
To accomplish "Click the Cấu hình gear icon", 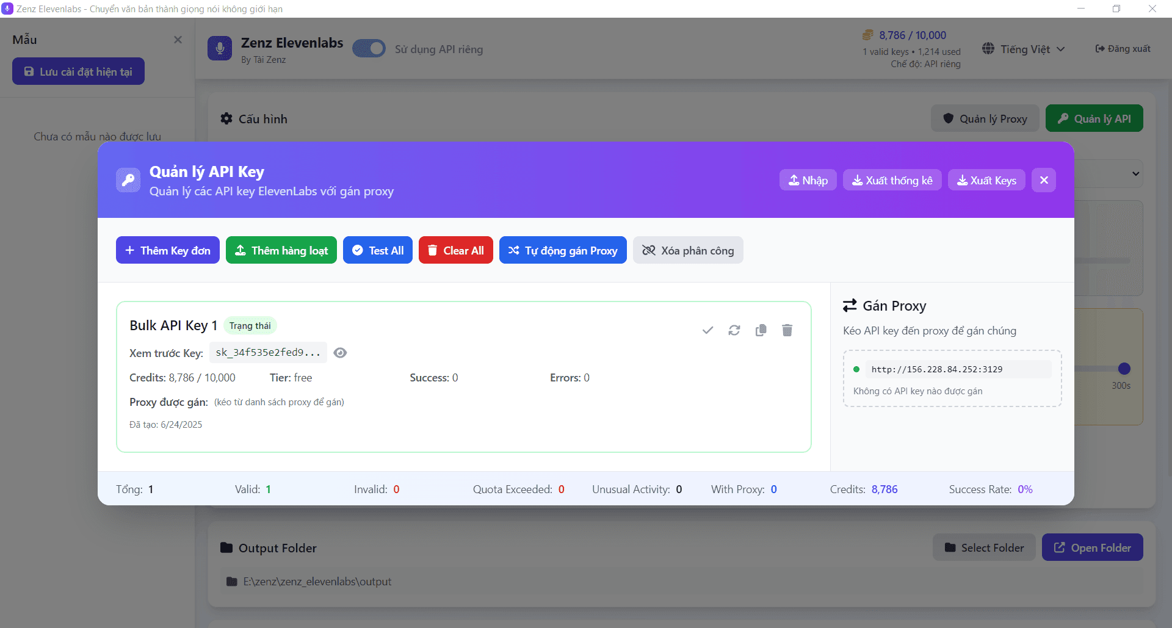I will (x=226, y=118).
